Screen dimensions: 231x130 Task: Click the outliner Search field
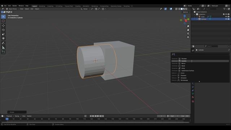(210, 9)
